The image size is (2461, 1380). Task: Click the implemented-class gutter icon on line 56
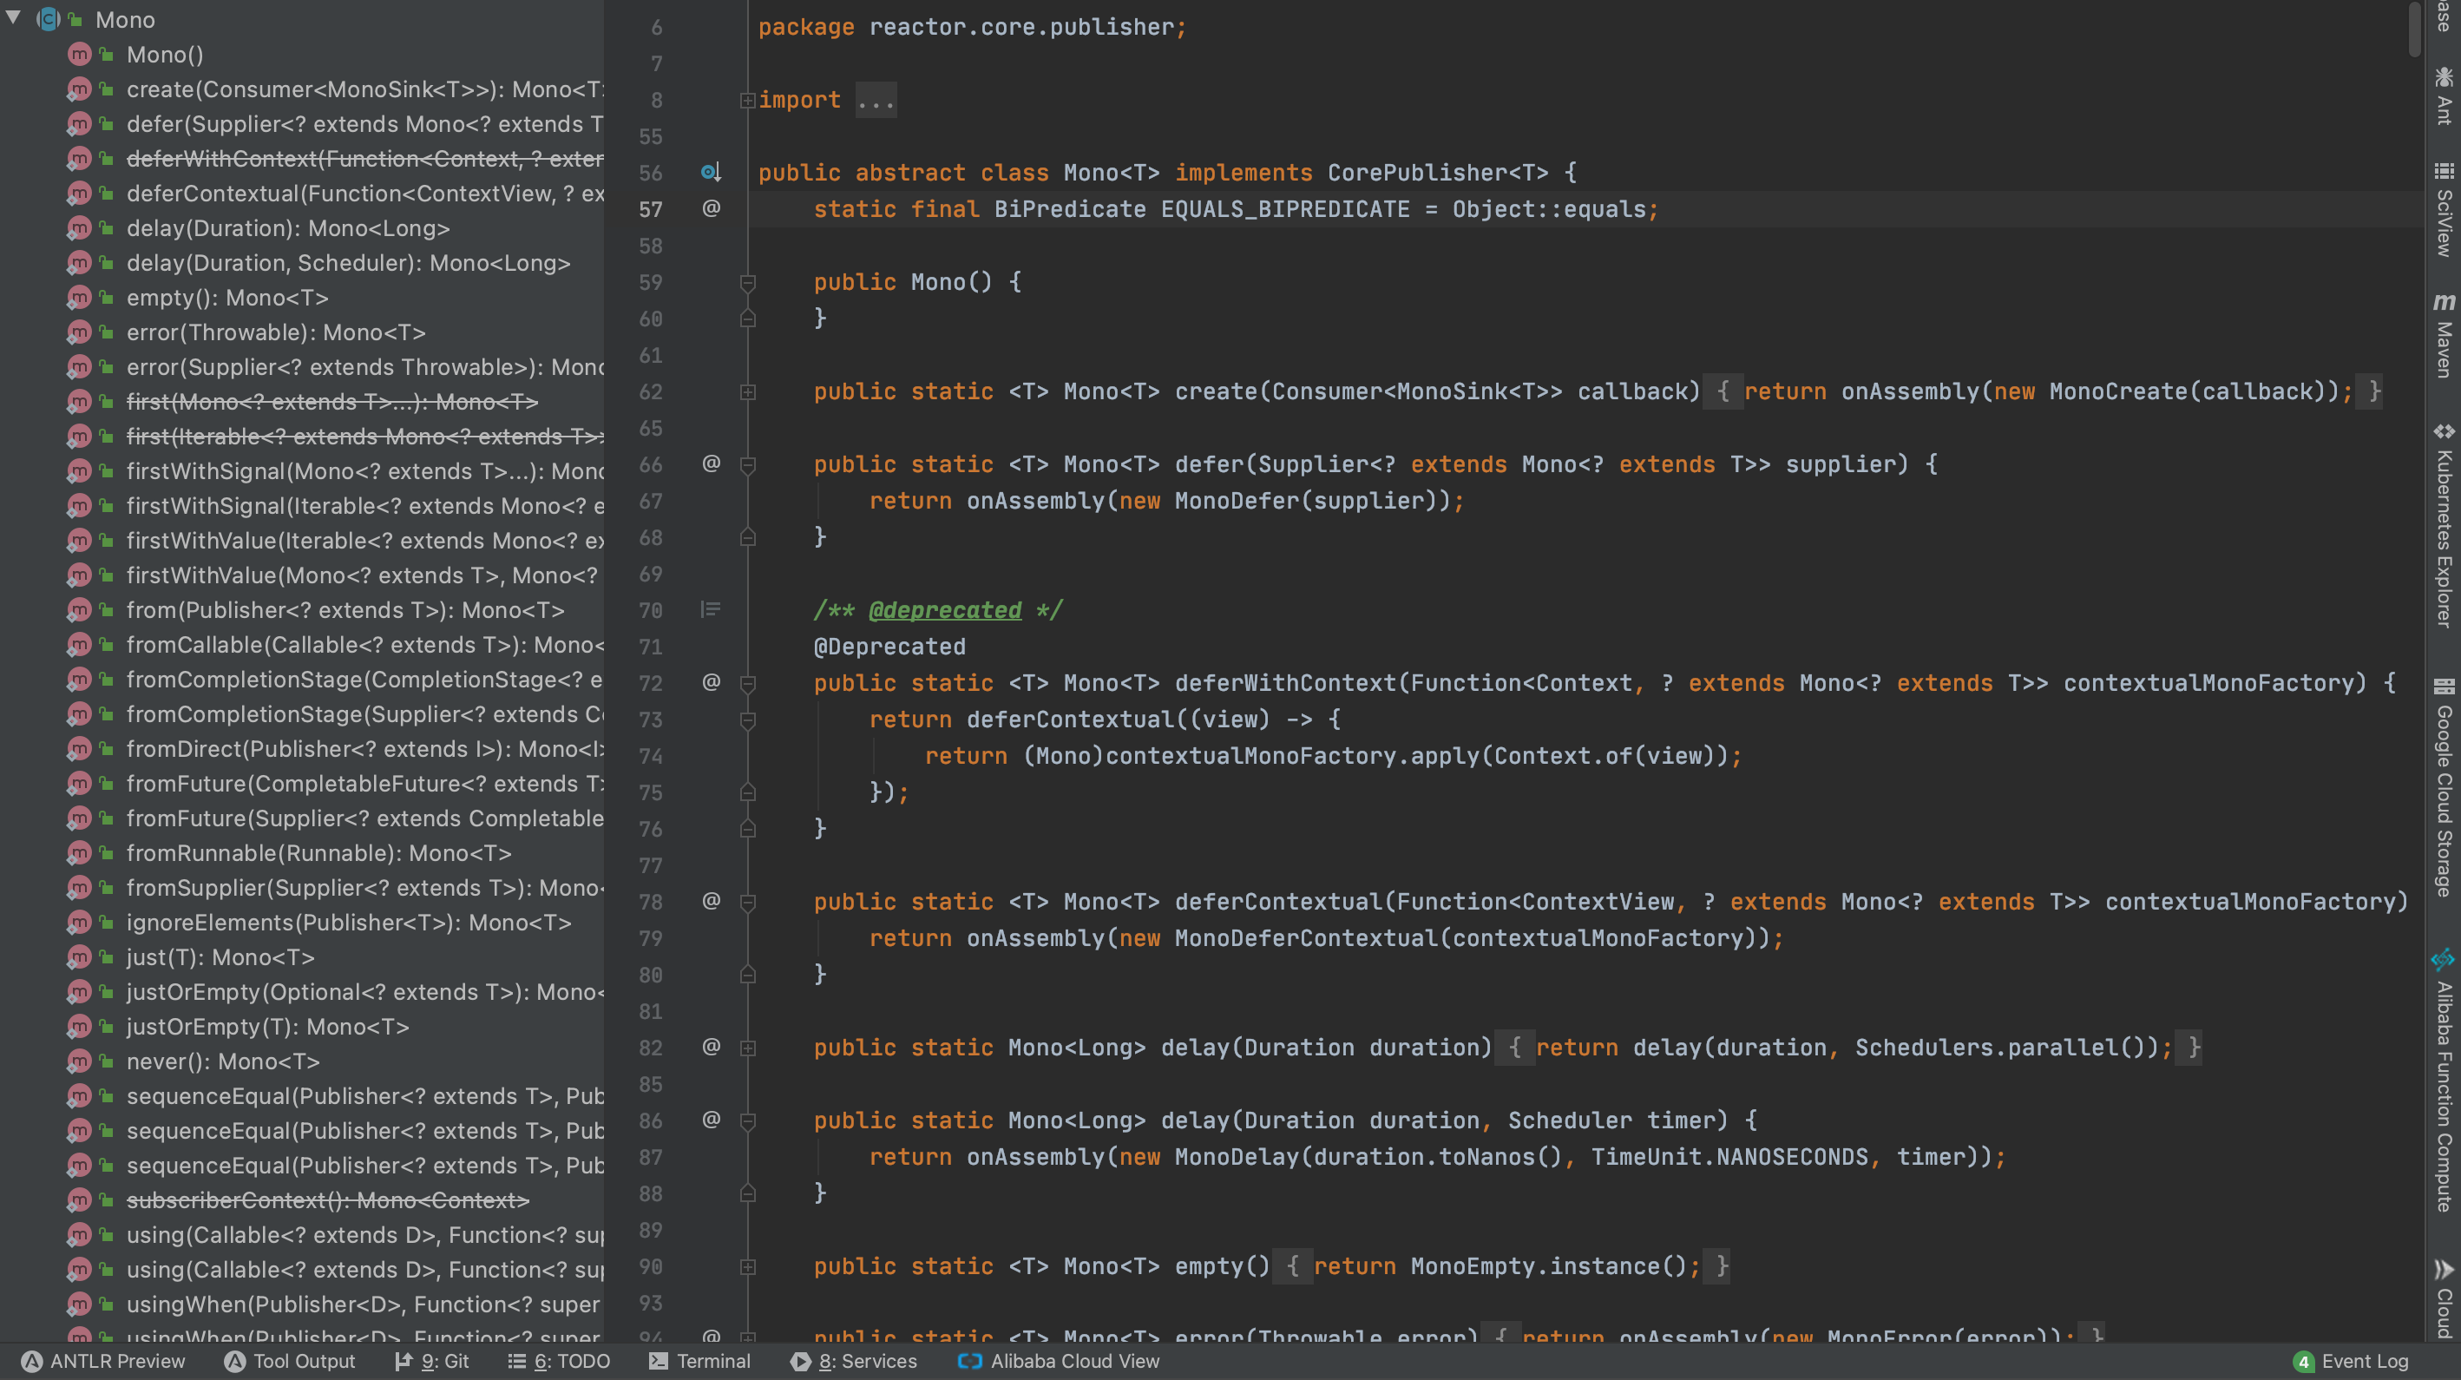point(710,173)
